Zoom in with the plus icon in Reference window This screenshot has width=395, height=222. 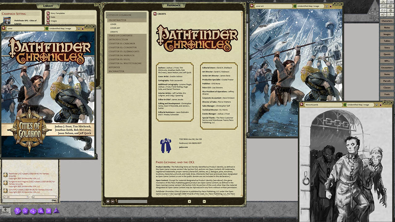point(108,201)
